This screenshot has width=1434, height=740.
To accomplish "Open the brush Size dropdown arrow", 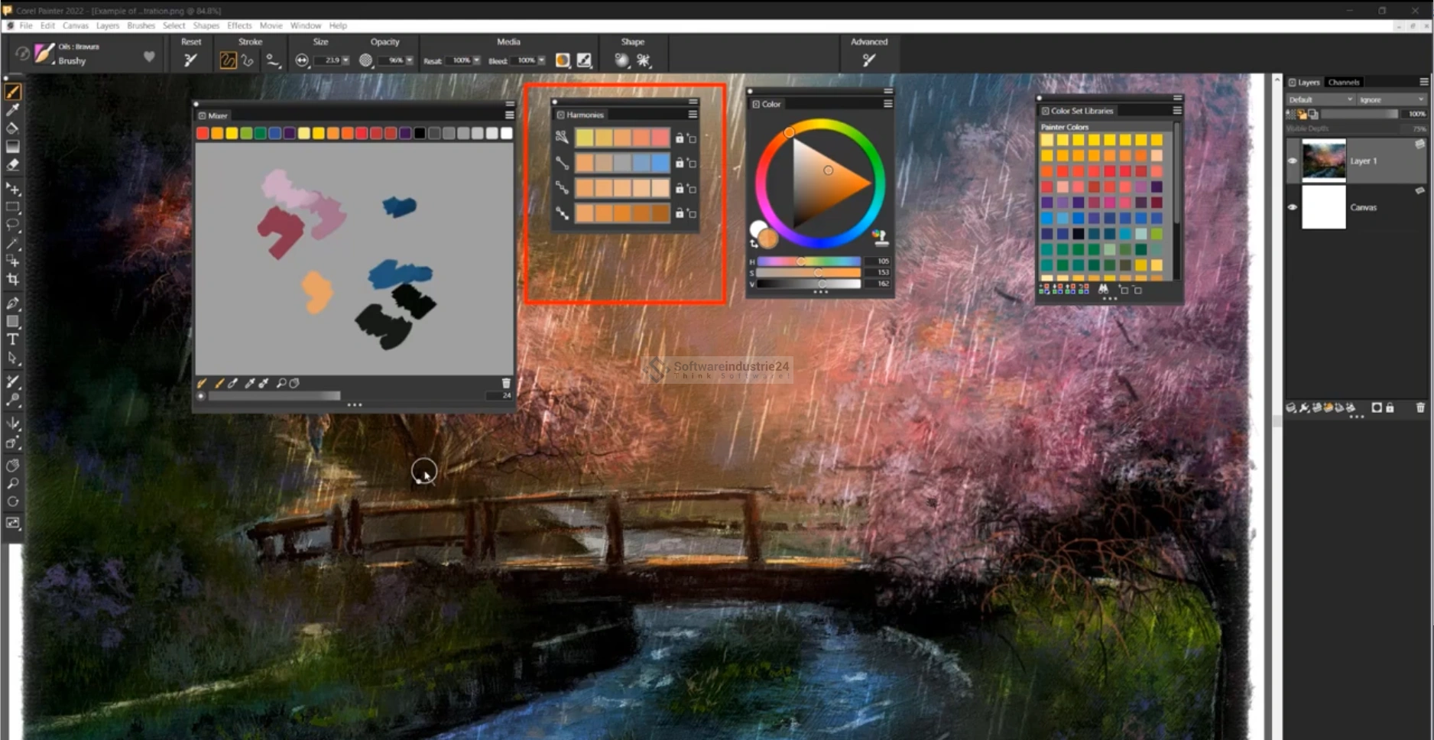I will 346,60.
